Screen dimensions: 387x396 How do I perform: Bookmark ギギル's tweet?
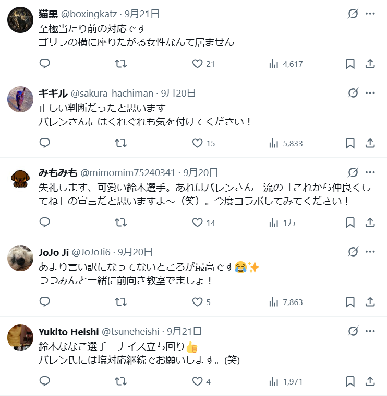pyautogui.click(x=350, y=143)
